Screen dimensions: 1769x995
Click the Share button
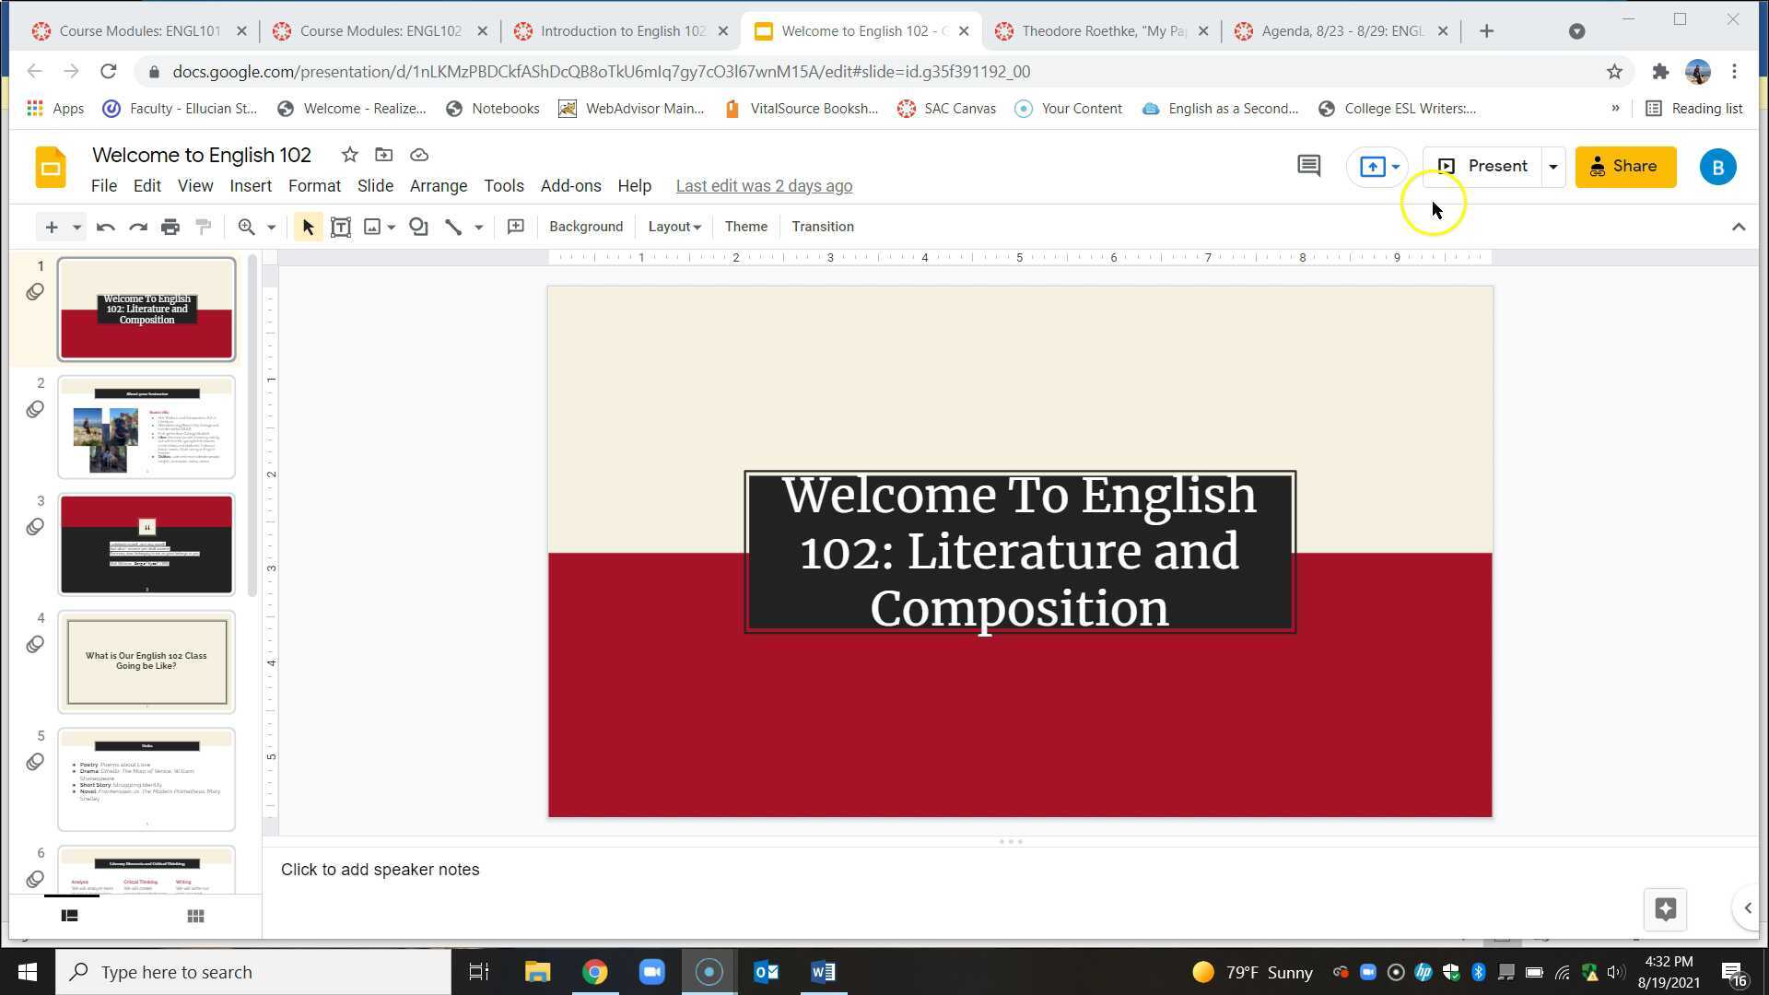(1625, 166)
